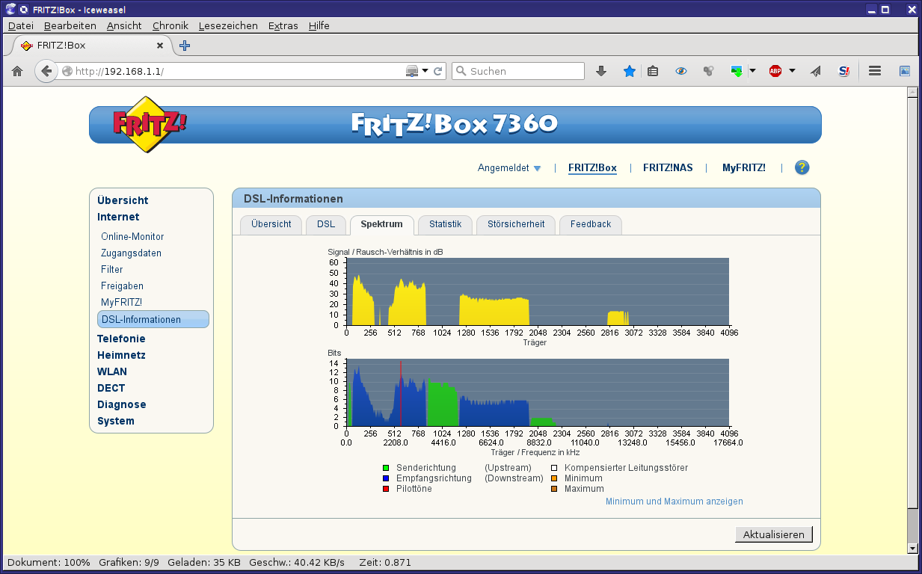Click the eye extension icon
Screen dimensions: 922x574
coord(680,71)
